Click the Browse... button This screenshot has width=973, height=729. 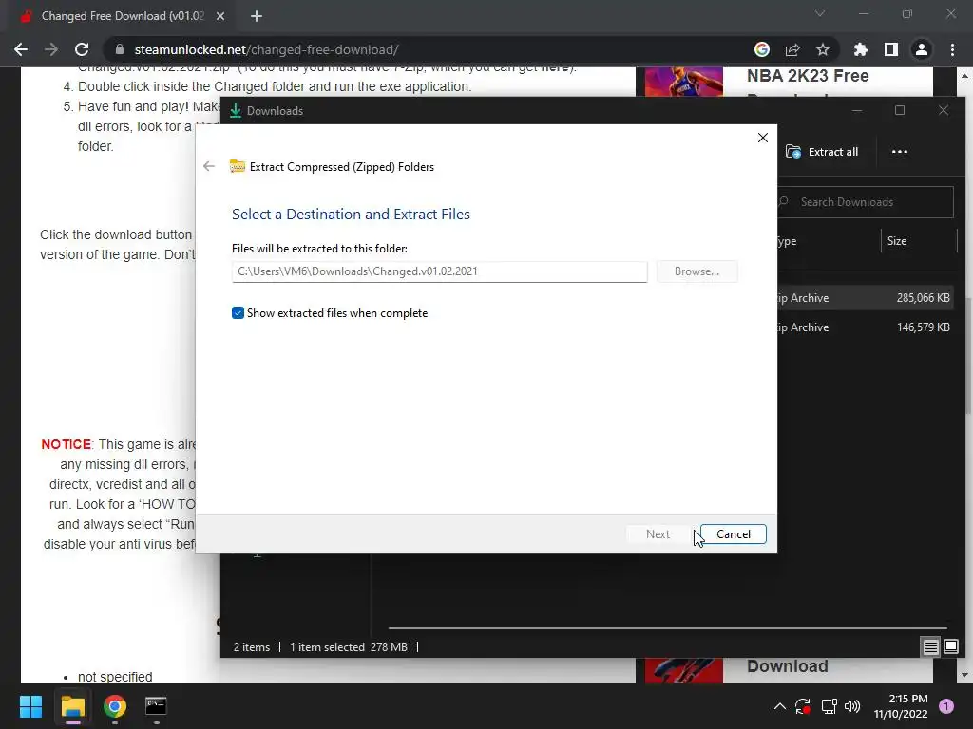(696, 271)
